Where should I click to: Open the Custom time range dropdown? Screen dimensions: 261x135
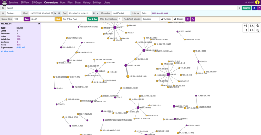13,13
